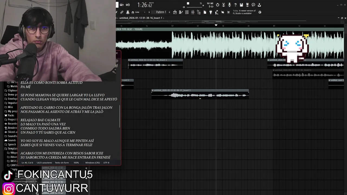347x195 pixels.
Task: Open the help question mark icon
Action: pyautogui.click(x=235, y=5)
